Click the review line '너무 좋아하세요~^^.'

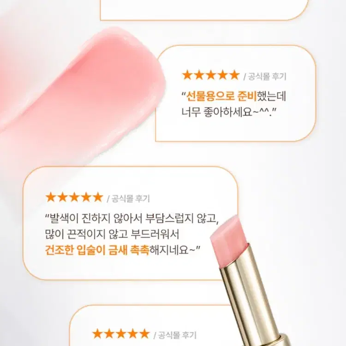click(229, 112)
